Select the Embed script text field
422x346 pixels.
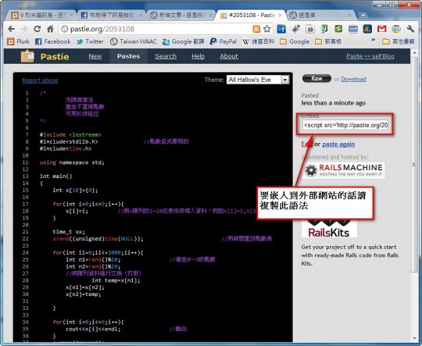[345, 125]
